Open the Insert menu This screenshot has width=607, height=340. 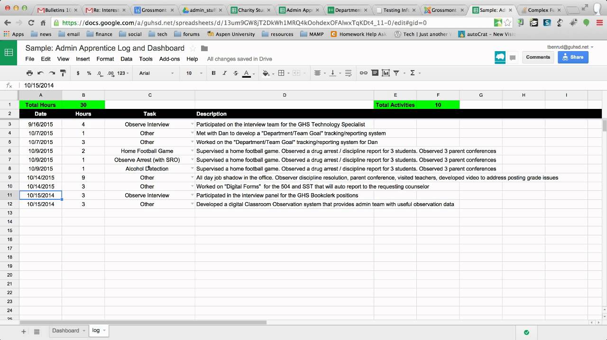83,59
